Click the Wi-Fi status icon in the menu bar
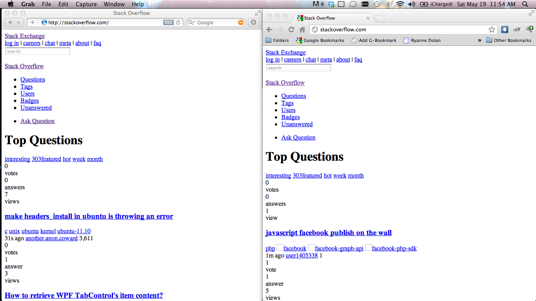Image resolution: width=536 pixels, height=301 pixels. pyautogui.click(x=400, y=4)
